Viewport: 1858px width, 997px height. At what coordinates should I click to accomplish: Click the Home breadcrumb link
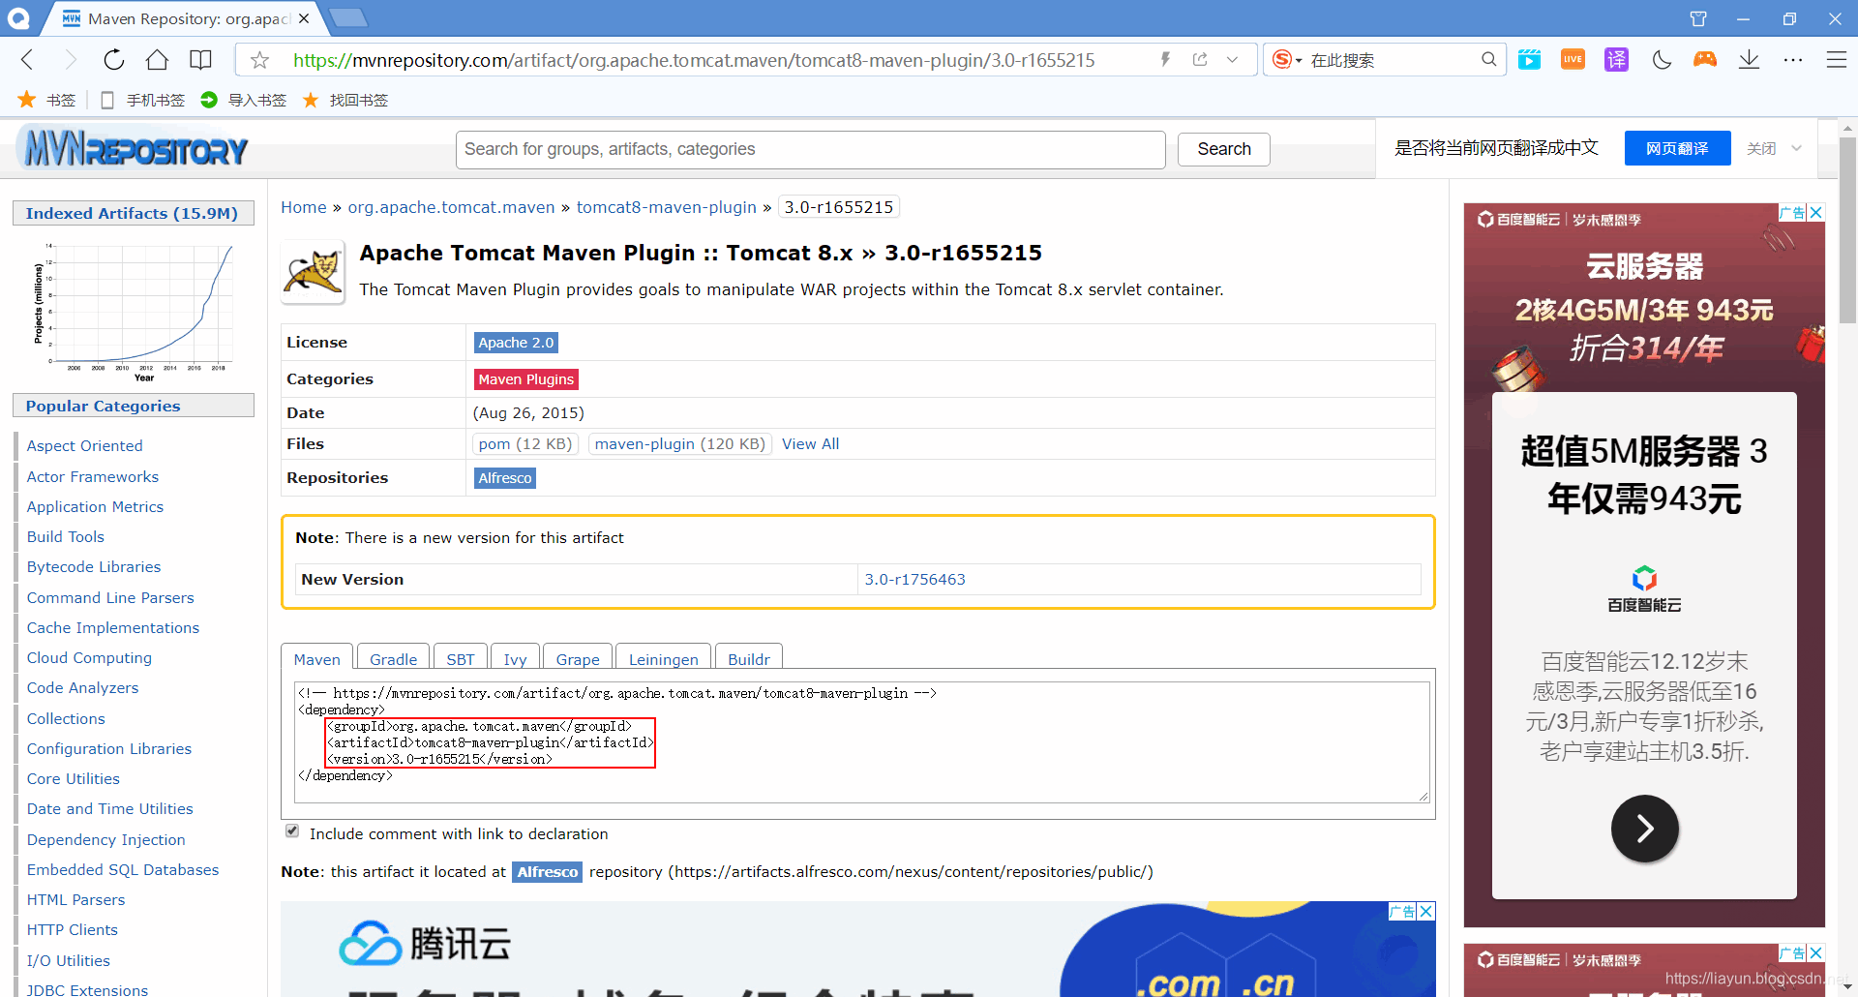point(304,207)
